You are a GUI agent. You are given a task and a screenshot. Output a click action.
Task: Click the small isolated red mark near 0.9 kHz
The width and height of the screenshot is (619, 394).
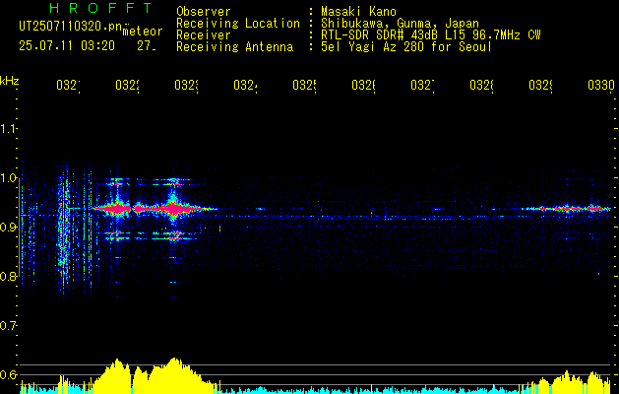point(219,228)
